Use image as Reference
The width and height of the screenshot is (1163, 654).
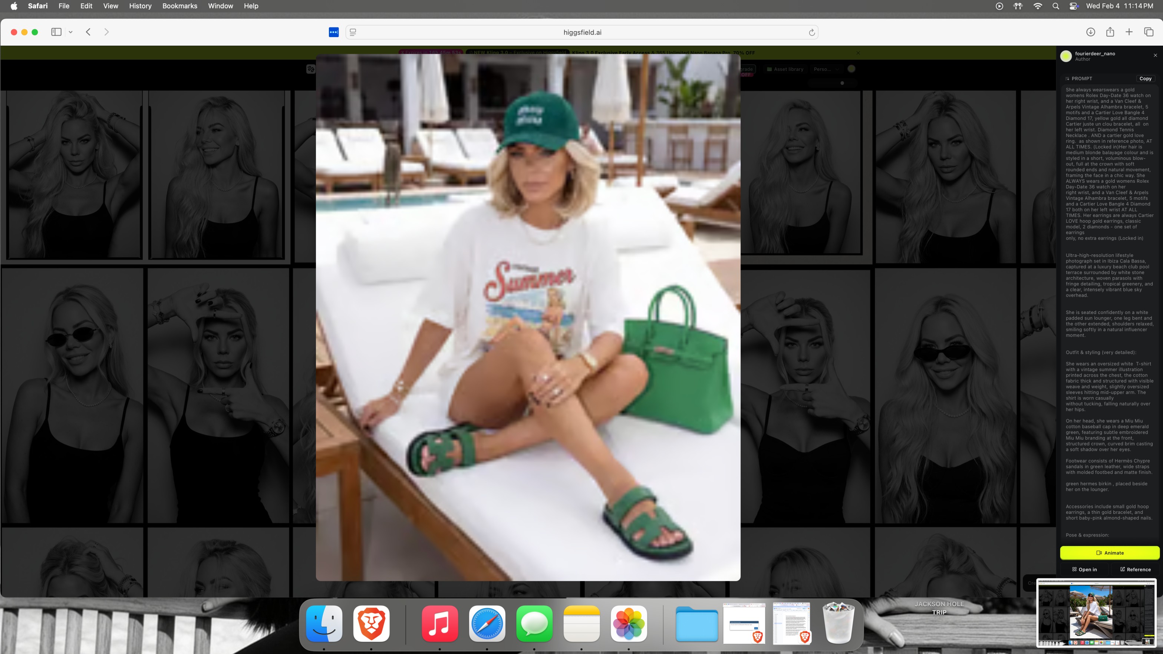[1135, 569]
